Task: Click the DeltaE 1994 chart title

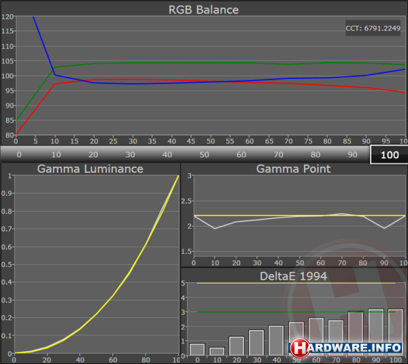Action: (293, 276)
